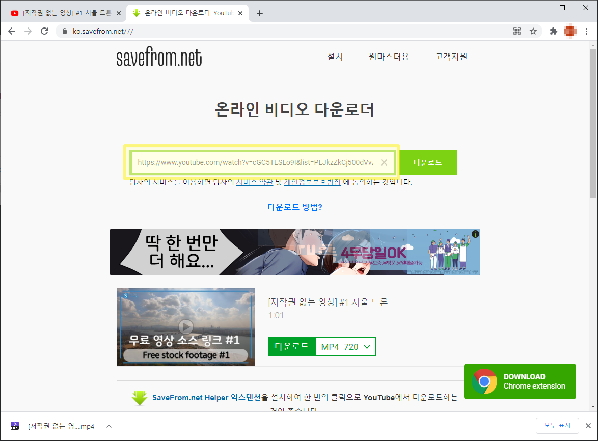Close the YouTube tab
598x441 pixels.
click(x=119, y=13)
